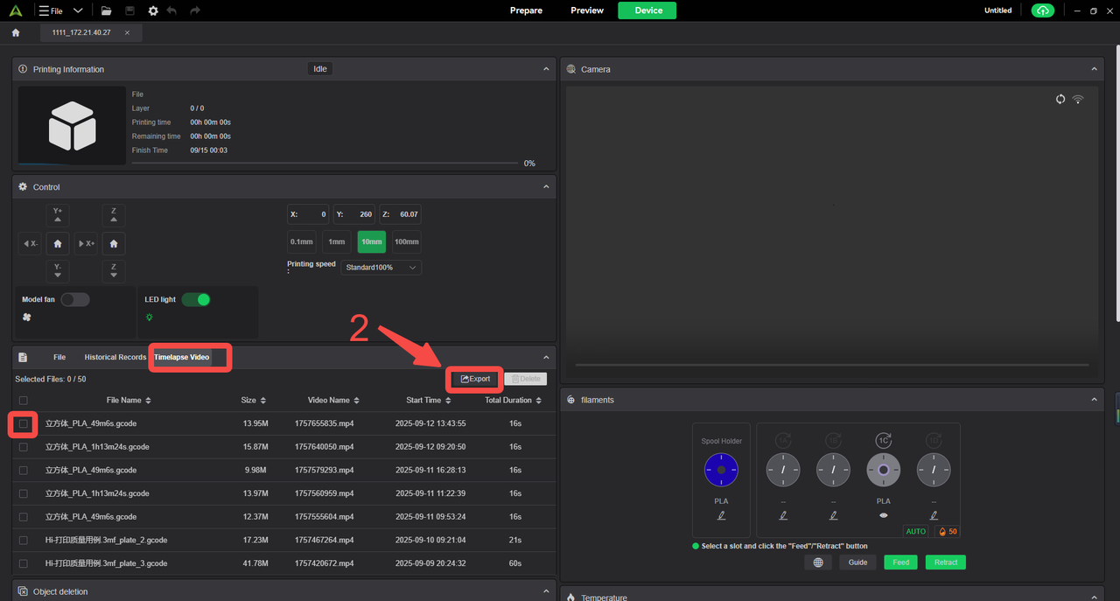
Task: Open the settings gear in top toolbar
Action: tap(153, 10)
